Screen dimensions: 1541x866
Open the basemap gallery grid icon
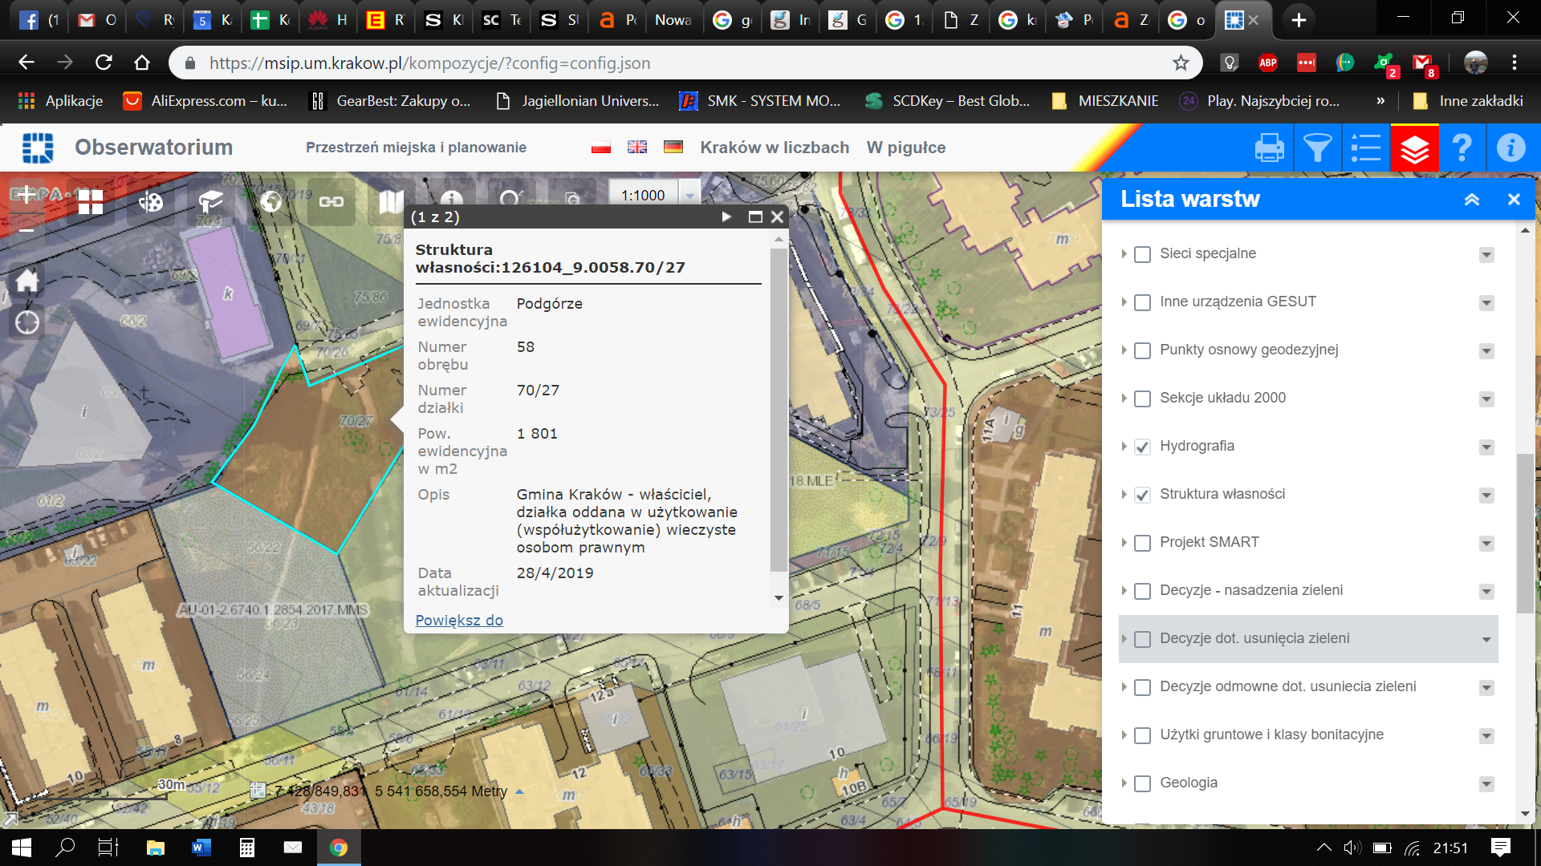(x=91, y=201)
